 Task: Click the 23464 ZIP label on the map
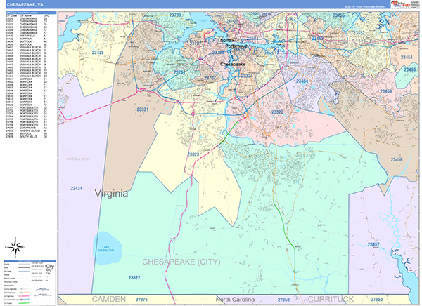pos(302,81)
